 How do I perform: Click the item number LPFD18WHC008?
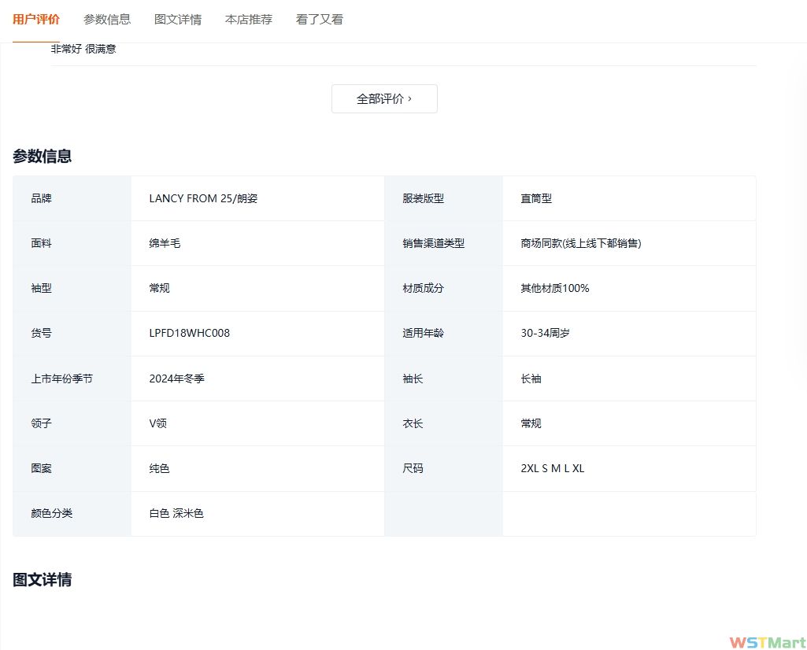[x=190, y=333]
